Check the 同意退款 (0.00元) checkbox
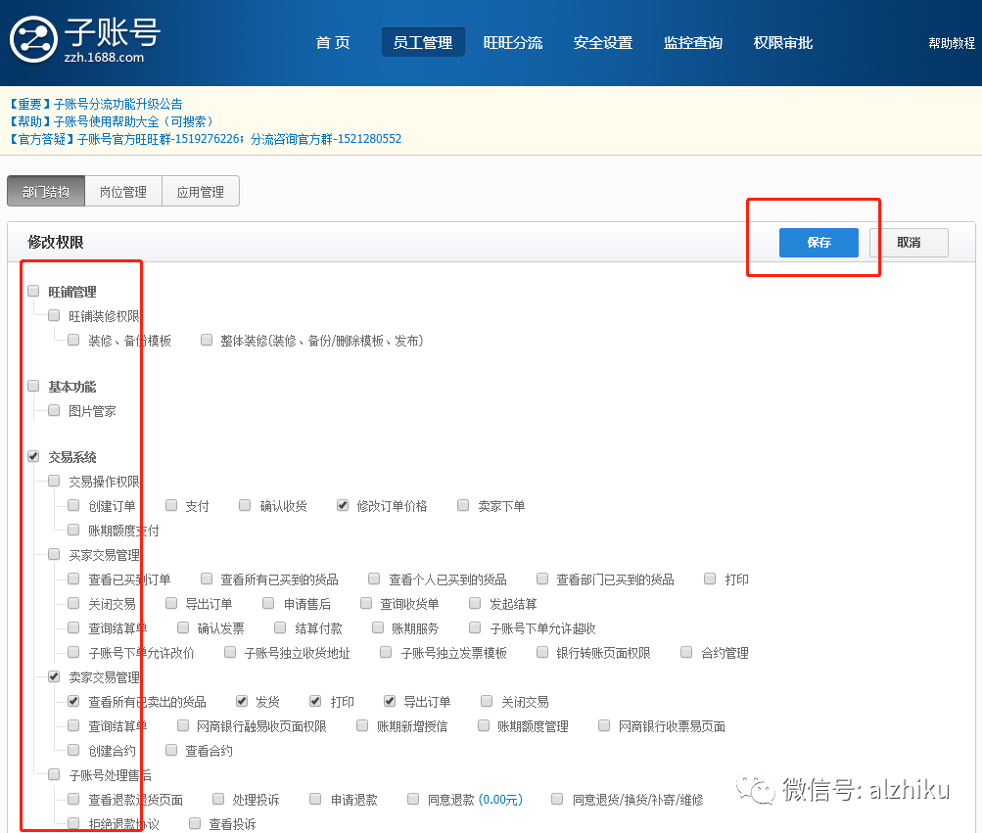This screenshot has width=982, height=833. point(413,799)
